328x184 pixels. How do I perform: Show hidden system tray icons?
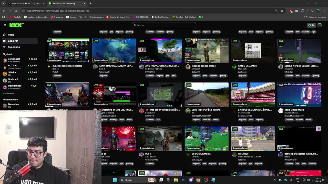click(x=275, y=180)
